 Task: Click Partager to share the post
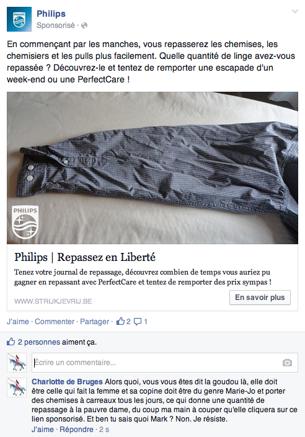click(94, 322)
